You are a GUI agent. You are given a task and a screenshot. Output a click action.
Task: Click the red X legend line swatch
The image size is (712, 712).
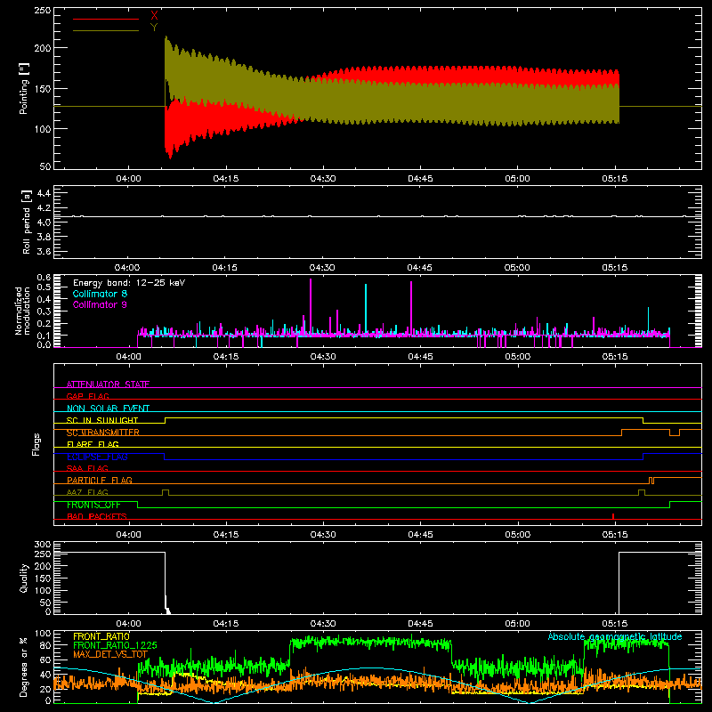tap(106, 19)
